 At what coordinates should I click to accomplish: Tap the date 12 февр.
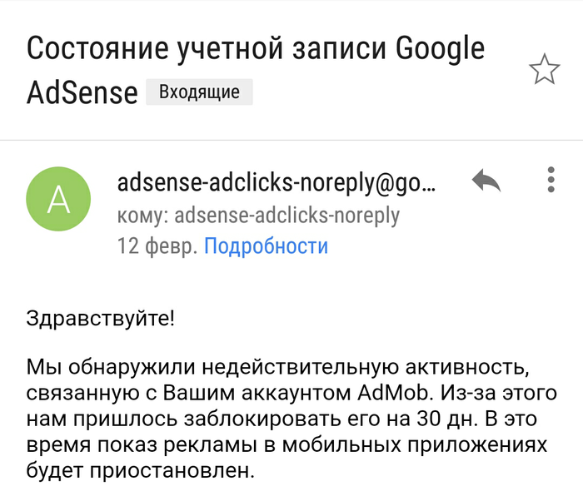pos(157,246)
